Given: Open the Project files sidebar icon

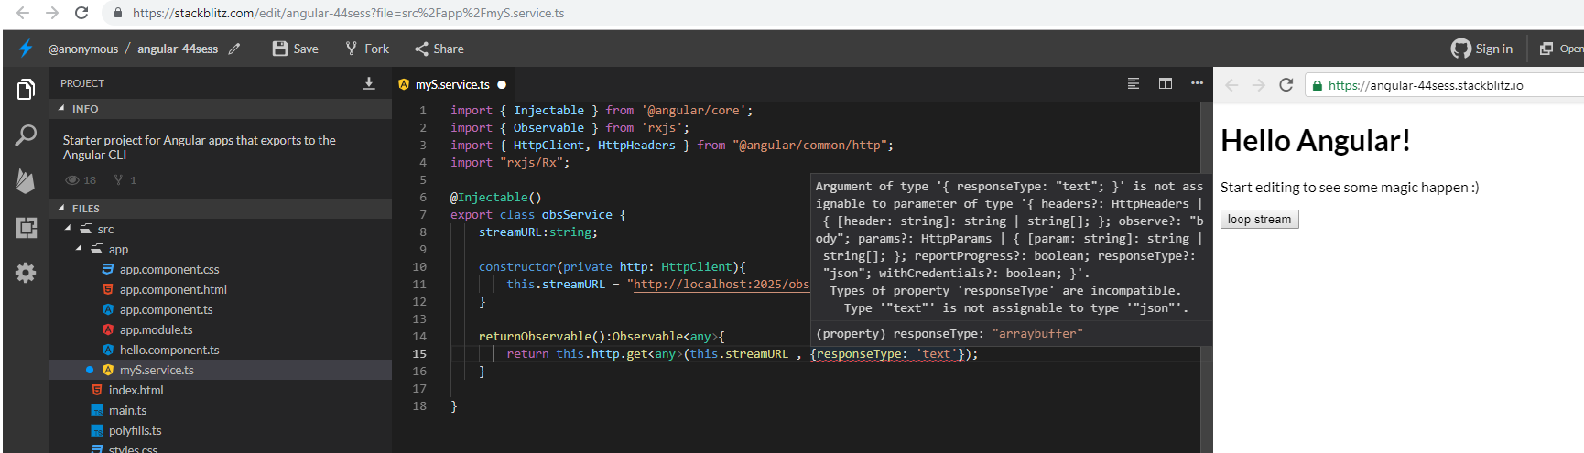Looking at the screenshot, I should [x=26, y=90].
